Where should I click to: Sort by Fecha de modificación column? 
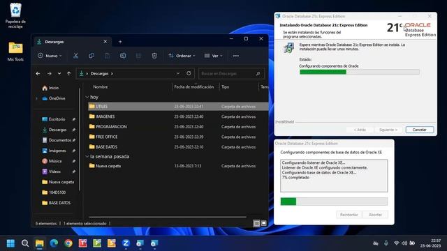click(x=194, y=86)
